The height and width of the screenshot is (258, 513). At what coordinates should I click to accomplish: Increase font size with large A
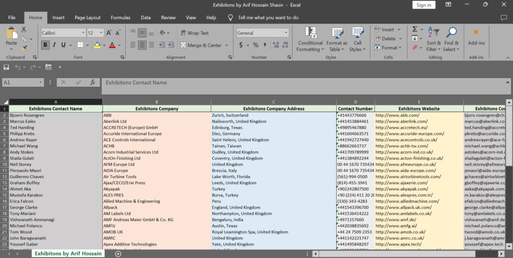pyautogui.click(x=109, y=33)
